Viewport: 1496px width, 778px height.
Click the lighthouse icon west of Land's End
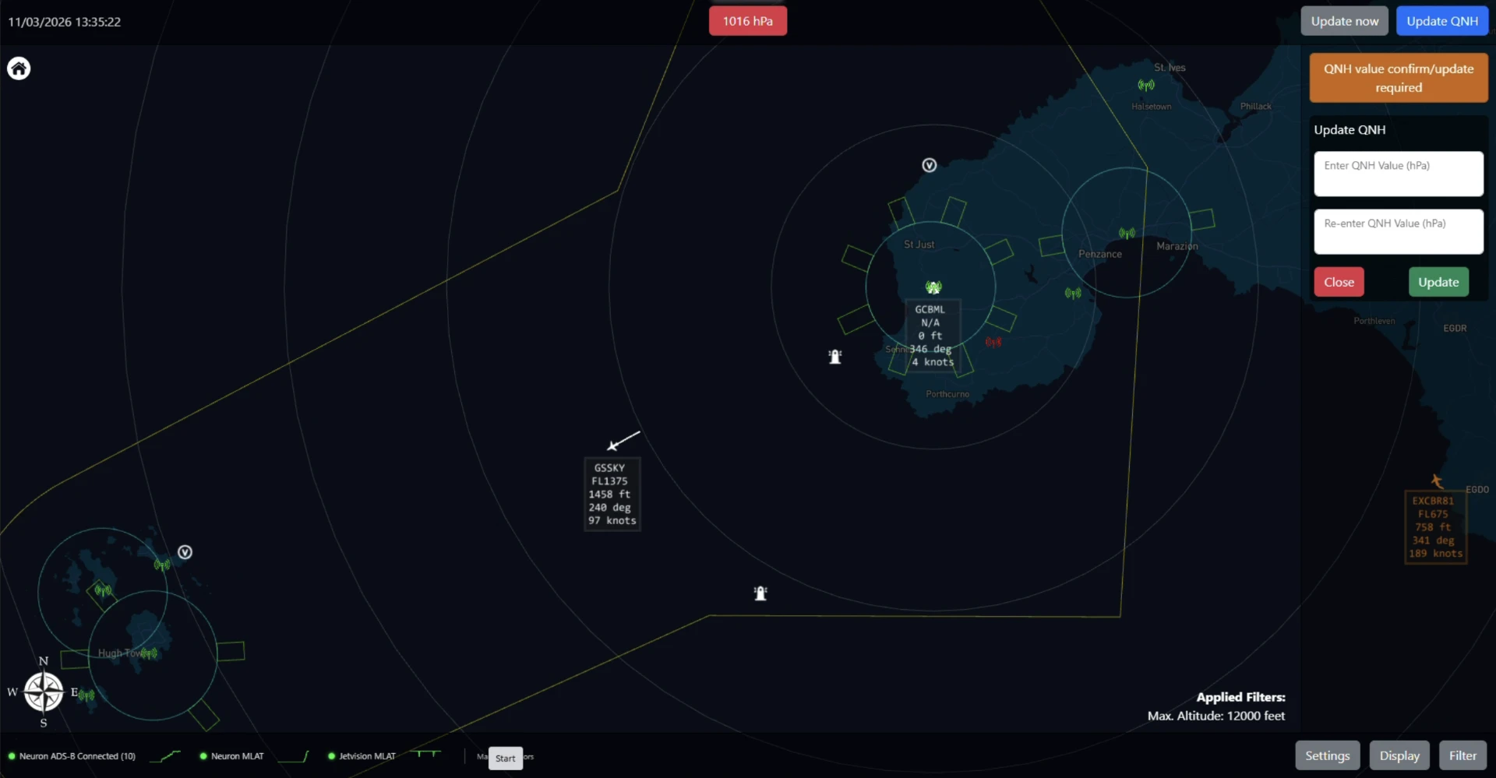835,357
